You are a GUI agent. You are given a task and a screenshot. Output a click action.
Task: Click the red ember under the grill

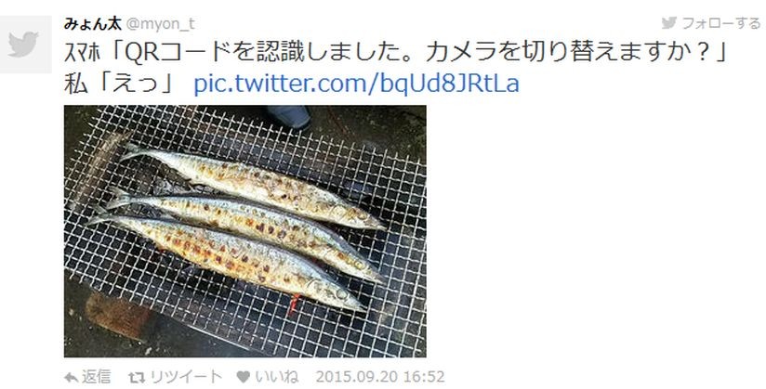coord(293,305)
